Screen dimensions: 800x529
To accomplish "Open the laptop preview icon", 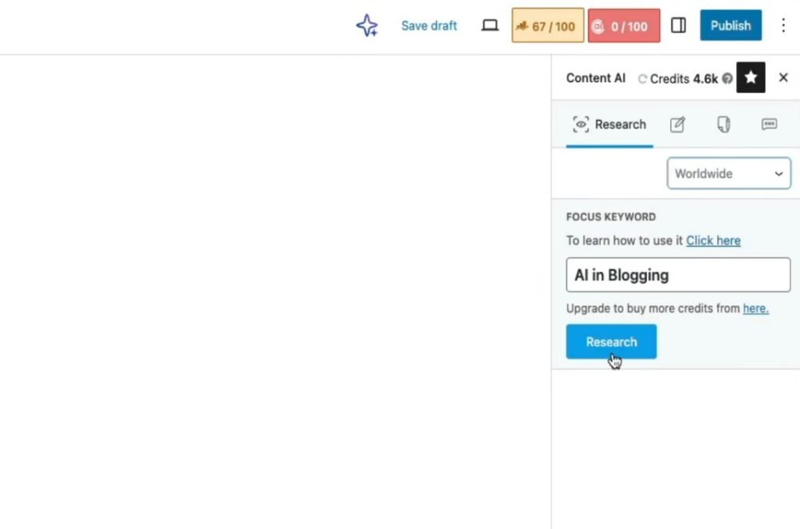I will coord(490,26).
